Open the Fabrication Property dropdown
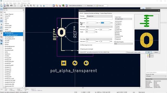 (123, 44)
